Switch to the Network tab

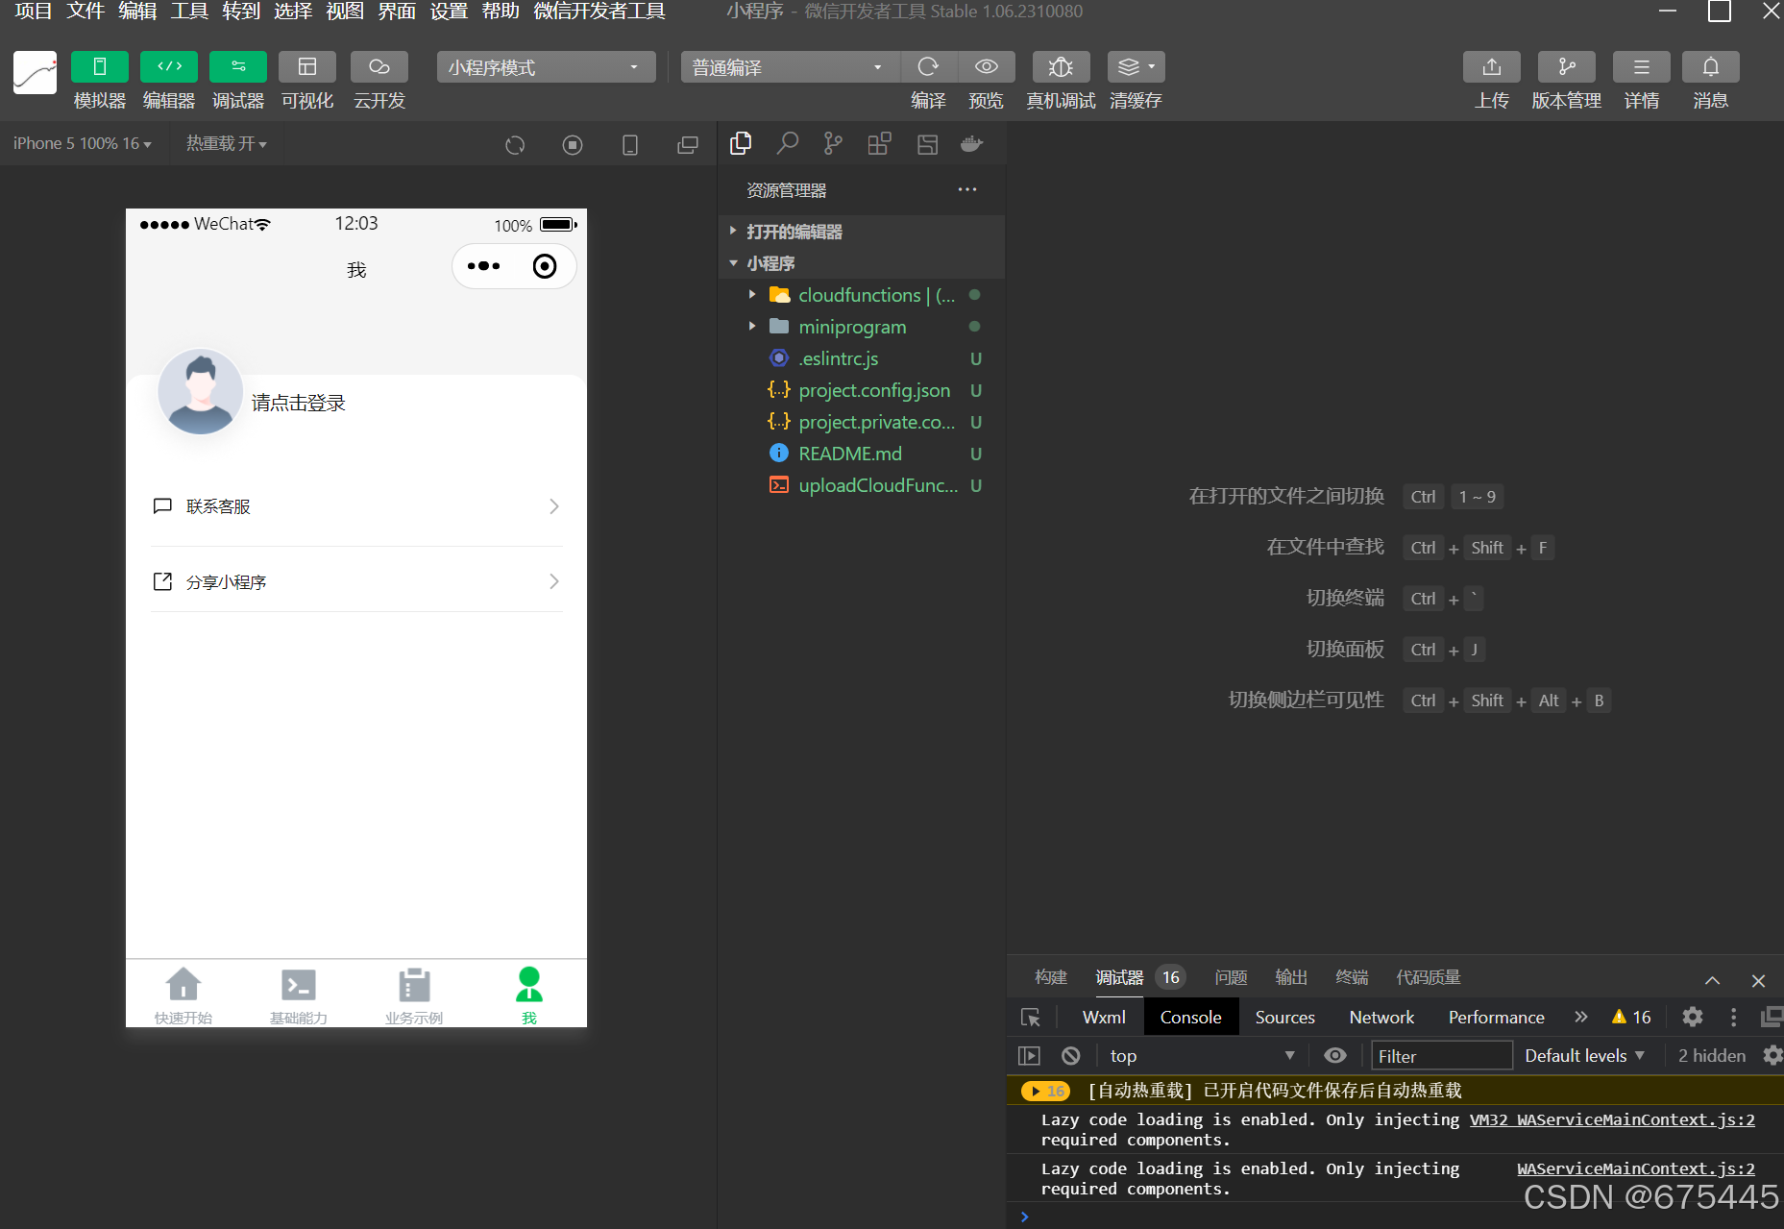(x=1381, y=1017)
